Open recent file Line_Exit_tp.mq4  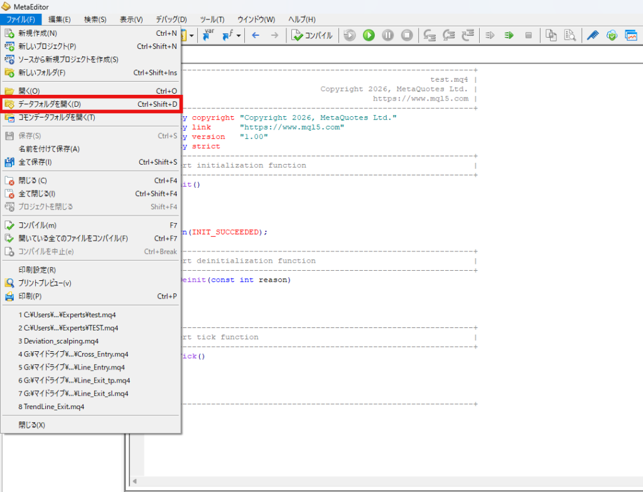tap(90, 380)
